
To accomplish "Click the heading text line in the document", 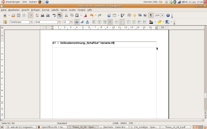I will [83, 43].
